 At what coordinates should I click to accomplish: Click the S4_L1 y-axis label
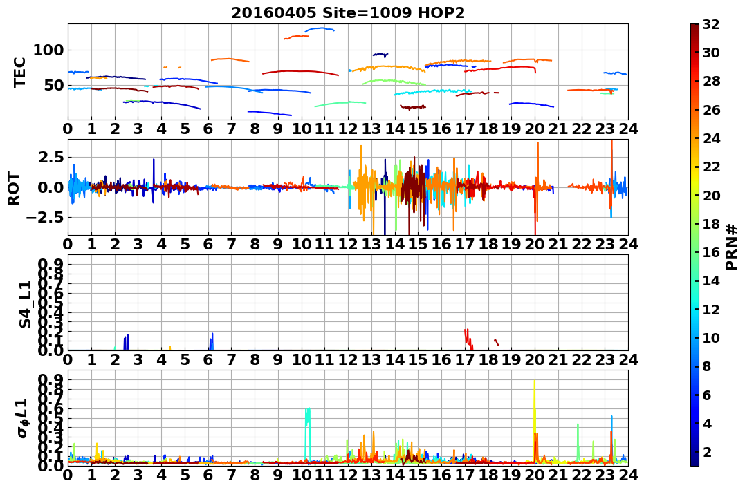[25, 304]
